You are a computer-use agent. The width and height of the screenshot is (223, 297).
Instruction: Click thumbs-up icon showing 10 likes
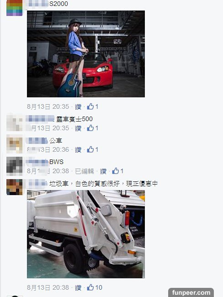coord(90,287)
